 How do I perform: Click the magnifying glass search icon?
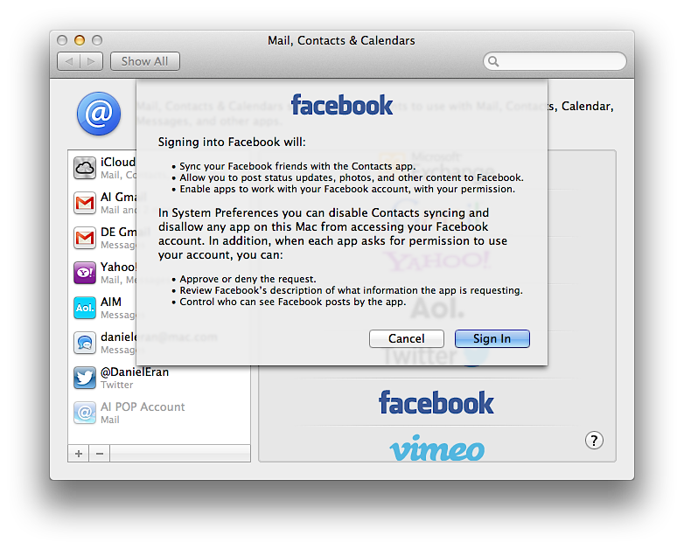(x=493, y=61)
